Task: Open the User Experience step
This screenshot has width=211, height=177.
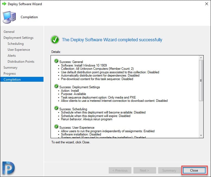Action: [19, 50]
